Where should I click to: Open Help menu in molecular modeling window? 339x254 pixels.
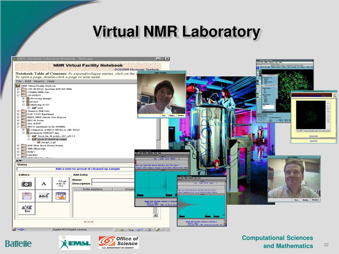coord(280,63)
